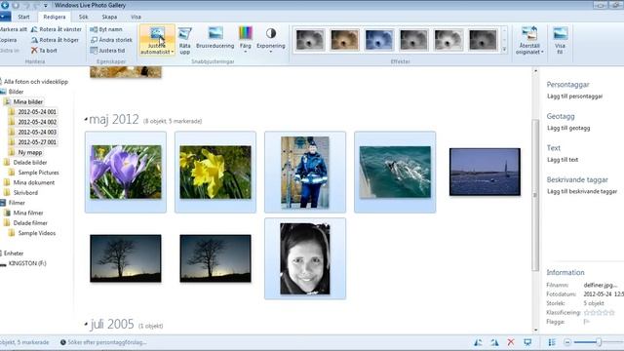This screenshot has width=624, height=351.
Task: Click the red delete X in status bar
Action: coord(511,342)
